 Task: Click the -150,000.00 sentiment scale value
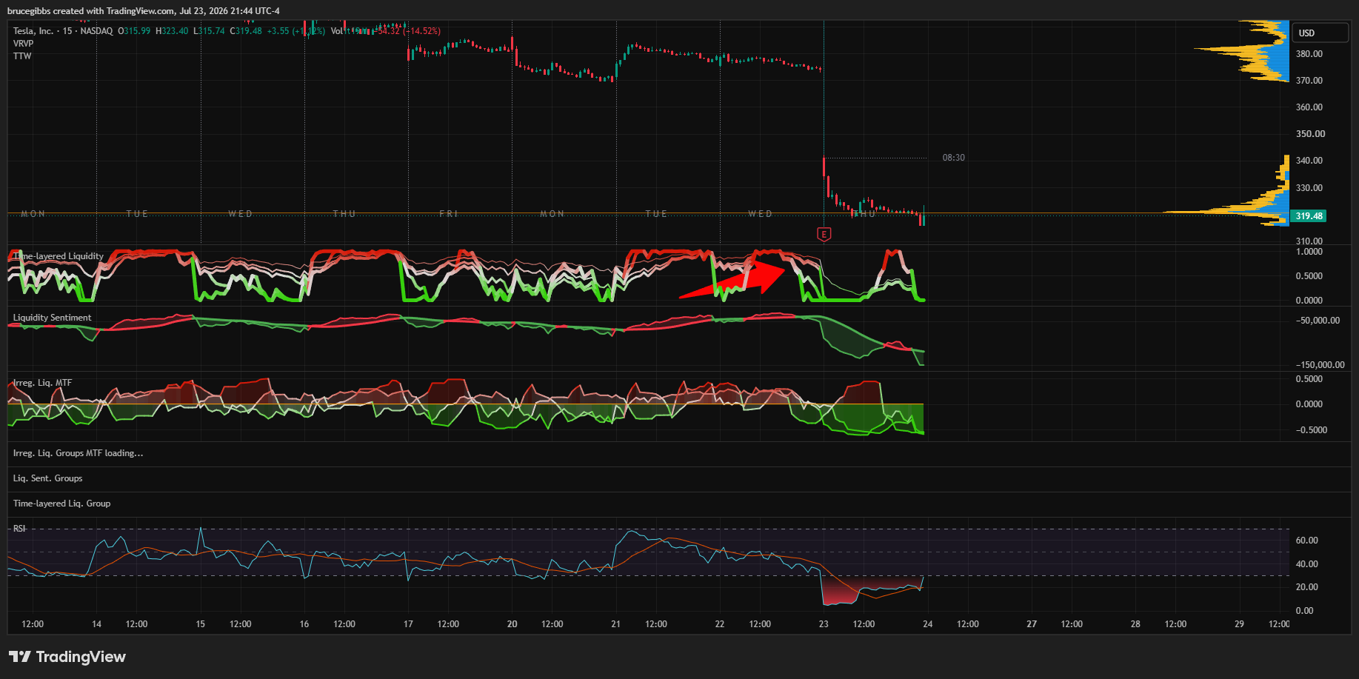click(1320, 364)
